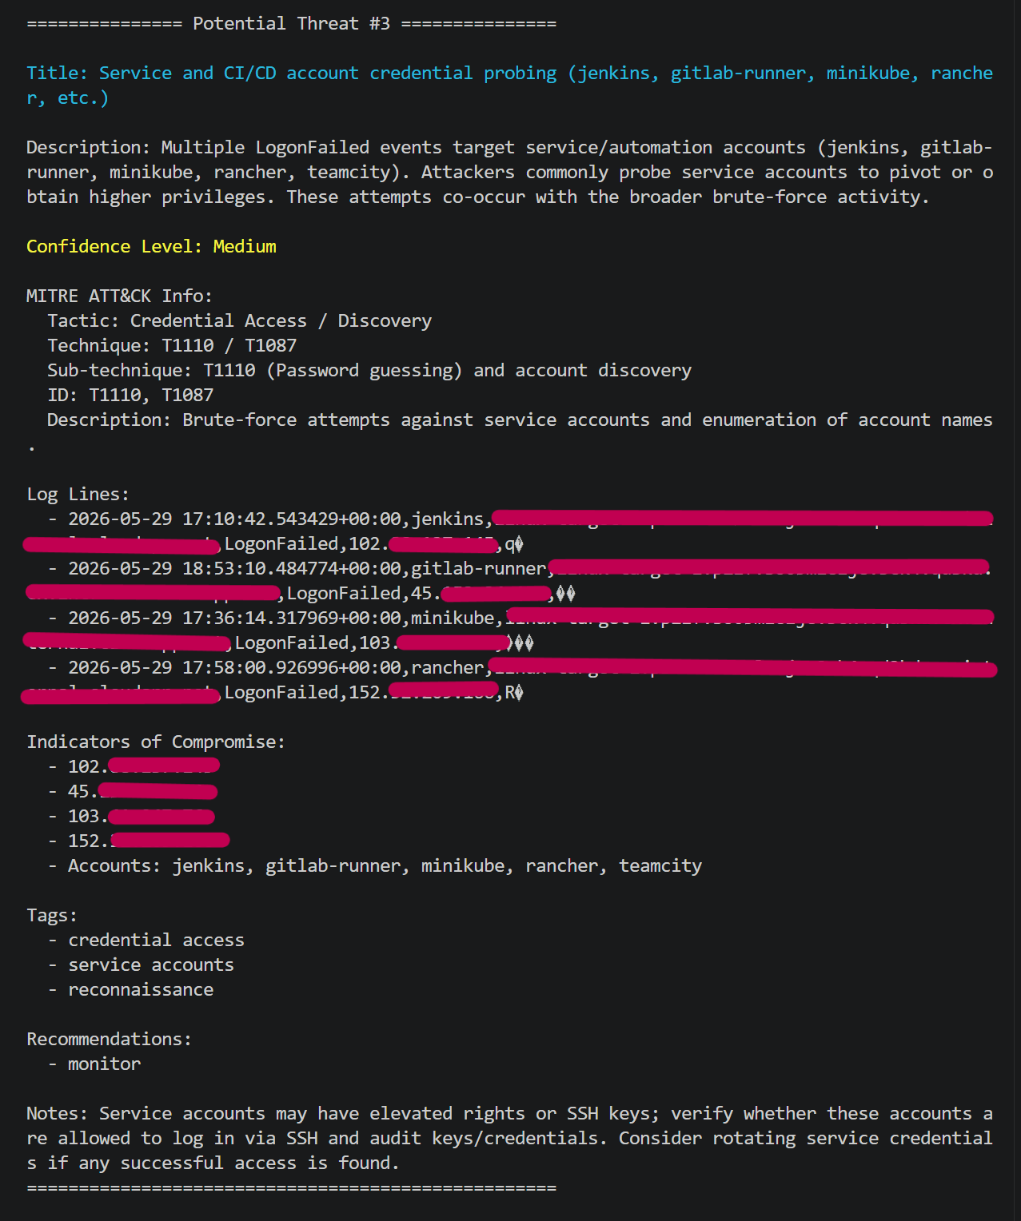Click the rancher log entry line
1021x1221 pixels.
(x=510, y=680)
